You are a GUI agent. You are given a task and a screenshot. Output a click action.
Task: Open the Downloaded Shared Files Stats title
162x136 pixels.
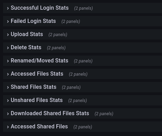point(50,113)
